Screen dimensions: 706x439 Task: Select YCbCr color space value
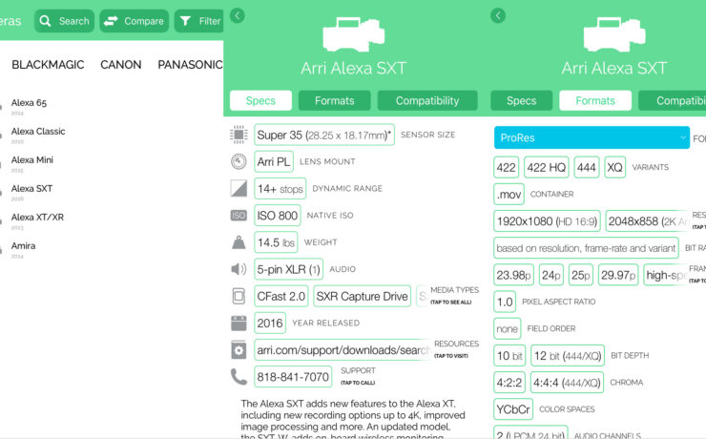tap(513, 409)
